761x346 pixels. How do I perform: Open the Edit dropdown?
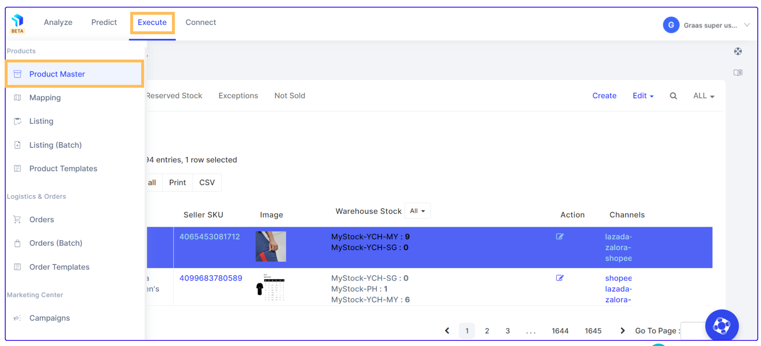[643, 96]
